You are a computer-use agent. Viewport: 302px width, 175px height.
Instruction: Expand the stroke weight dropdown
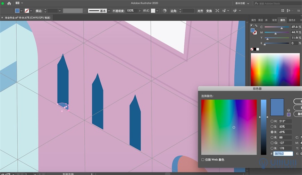[60, 11]
